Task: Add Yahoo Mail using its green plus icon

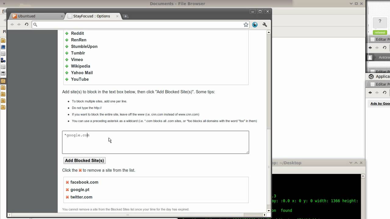Action: (67, 73)
